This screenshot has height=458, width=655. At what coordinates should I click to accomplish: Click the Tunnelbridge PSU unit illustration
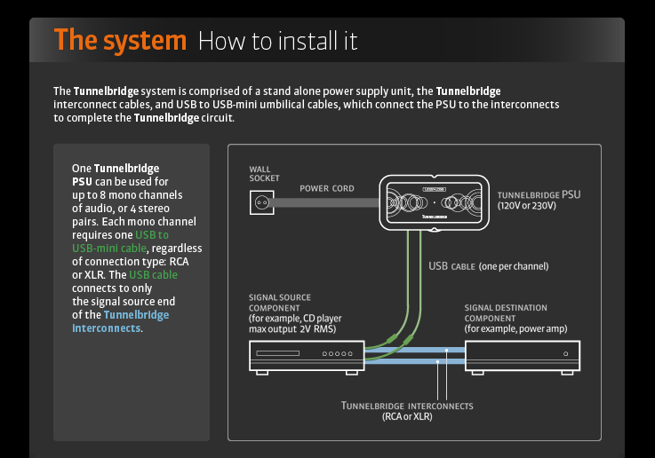coord(435,202)
